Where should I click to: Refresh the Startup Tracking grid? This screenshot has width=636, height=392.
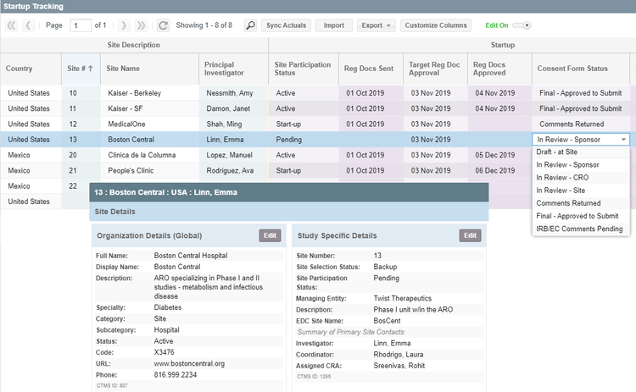pyautogui.click(x=163, y=25)
